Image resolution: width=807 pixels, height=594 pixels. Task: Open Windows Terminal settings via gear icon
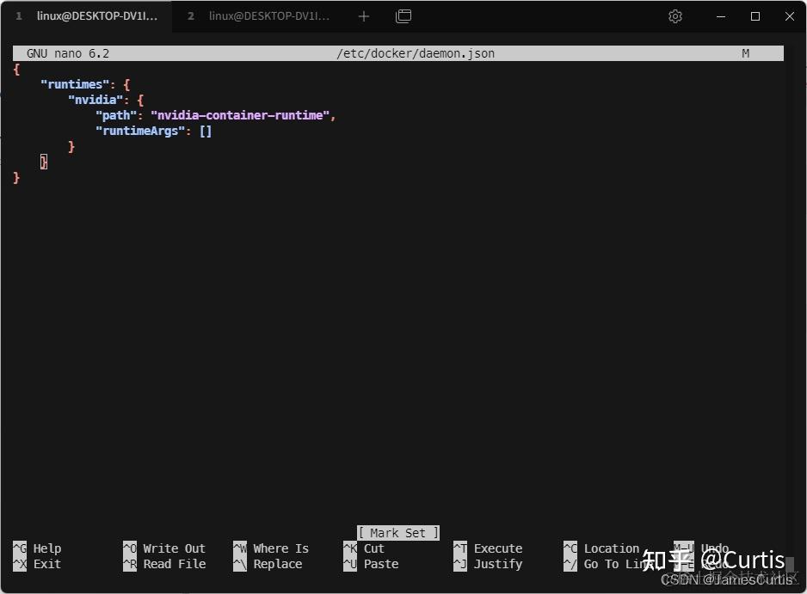[675, 15]
